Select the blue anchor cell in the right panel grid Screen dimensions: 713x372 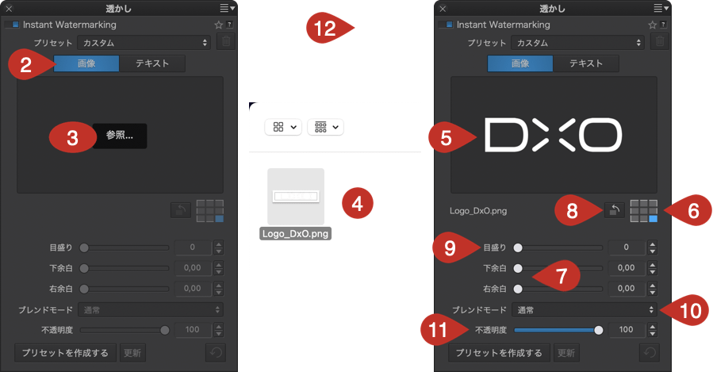point(653,219)
